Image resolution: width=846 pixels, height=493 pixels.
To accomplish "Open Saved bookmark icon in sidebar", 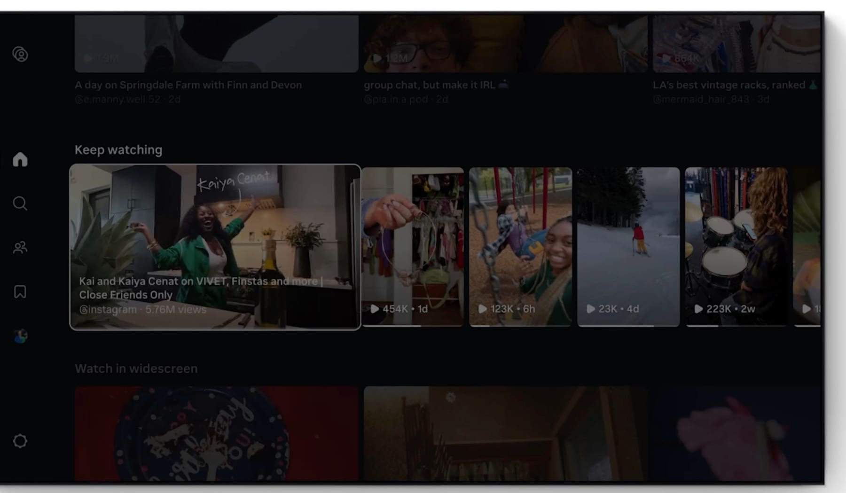I will pos(20,292).
